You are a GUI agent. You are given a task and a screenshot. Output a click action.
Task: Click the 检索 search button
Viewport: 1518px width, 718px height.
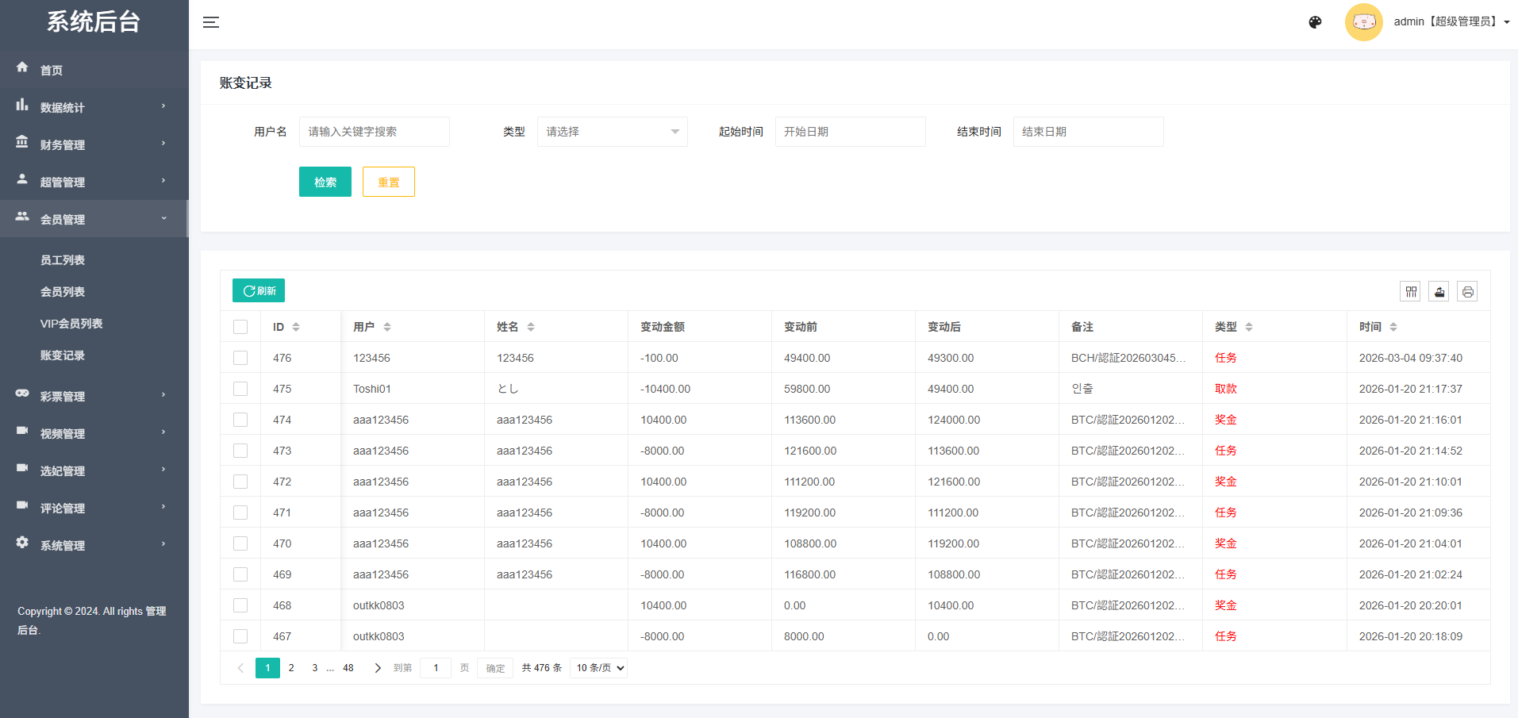[x=325, y=182]
